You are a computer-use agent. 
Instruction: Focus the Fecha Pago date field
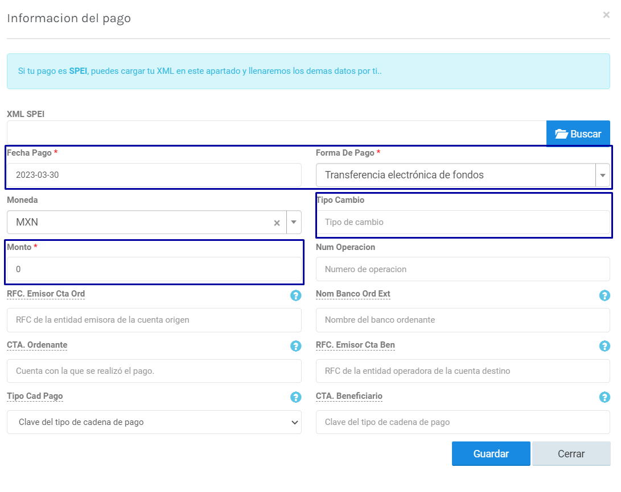pyautogui.click(x=154, y=175)
